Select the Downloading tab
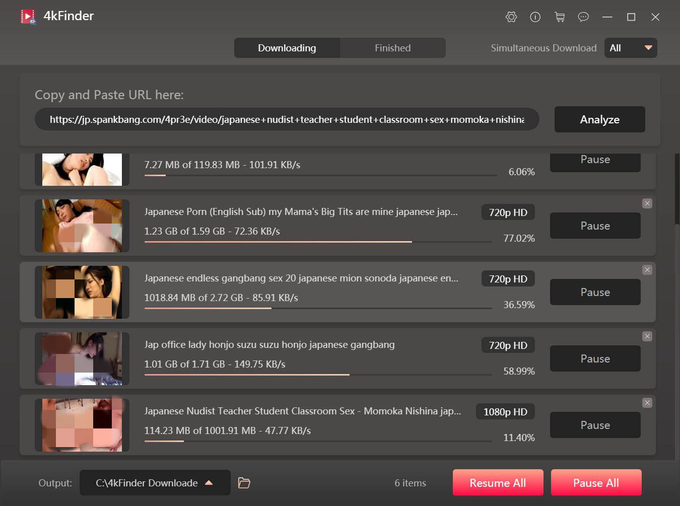 tap(287, 48)
